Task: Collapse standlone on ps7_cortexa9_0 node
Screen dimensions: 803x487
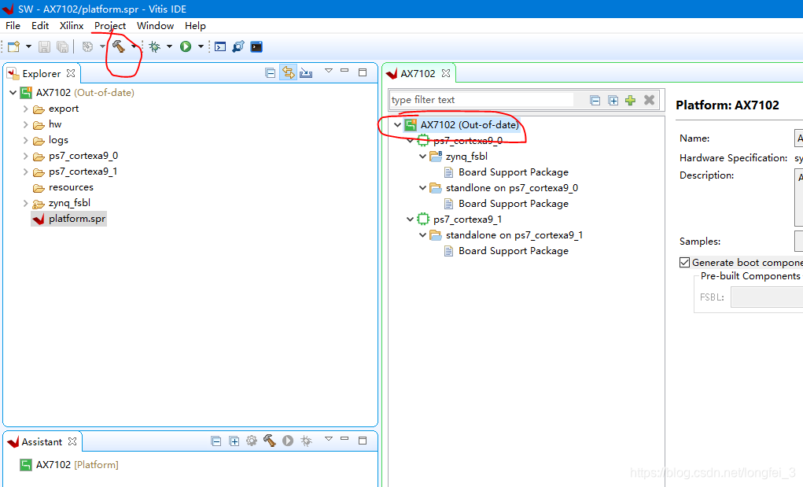Action: [x=422, y=188]
